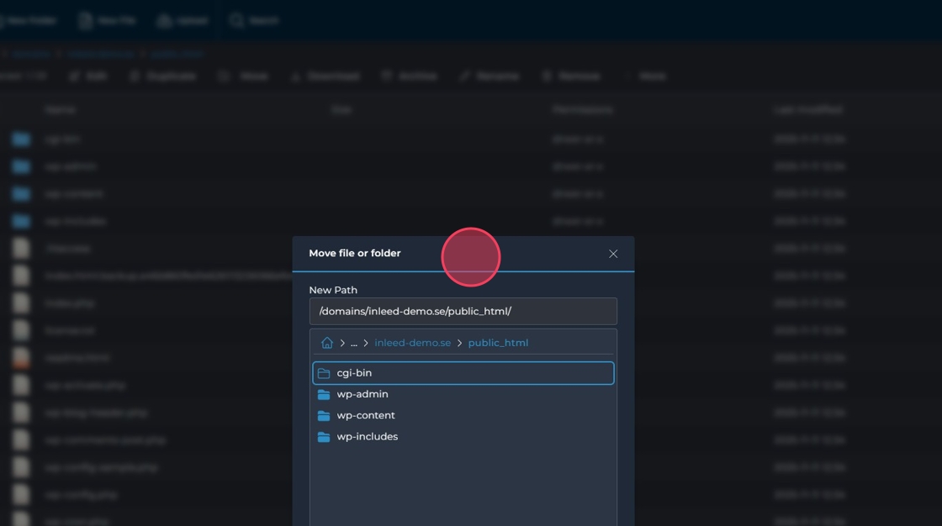Click the Search magnifier icon
942x526 pixels.
click(237, 20)
